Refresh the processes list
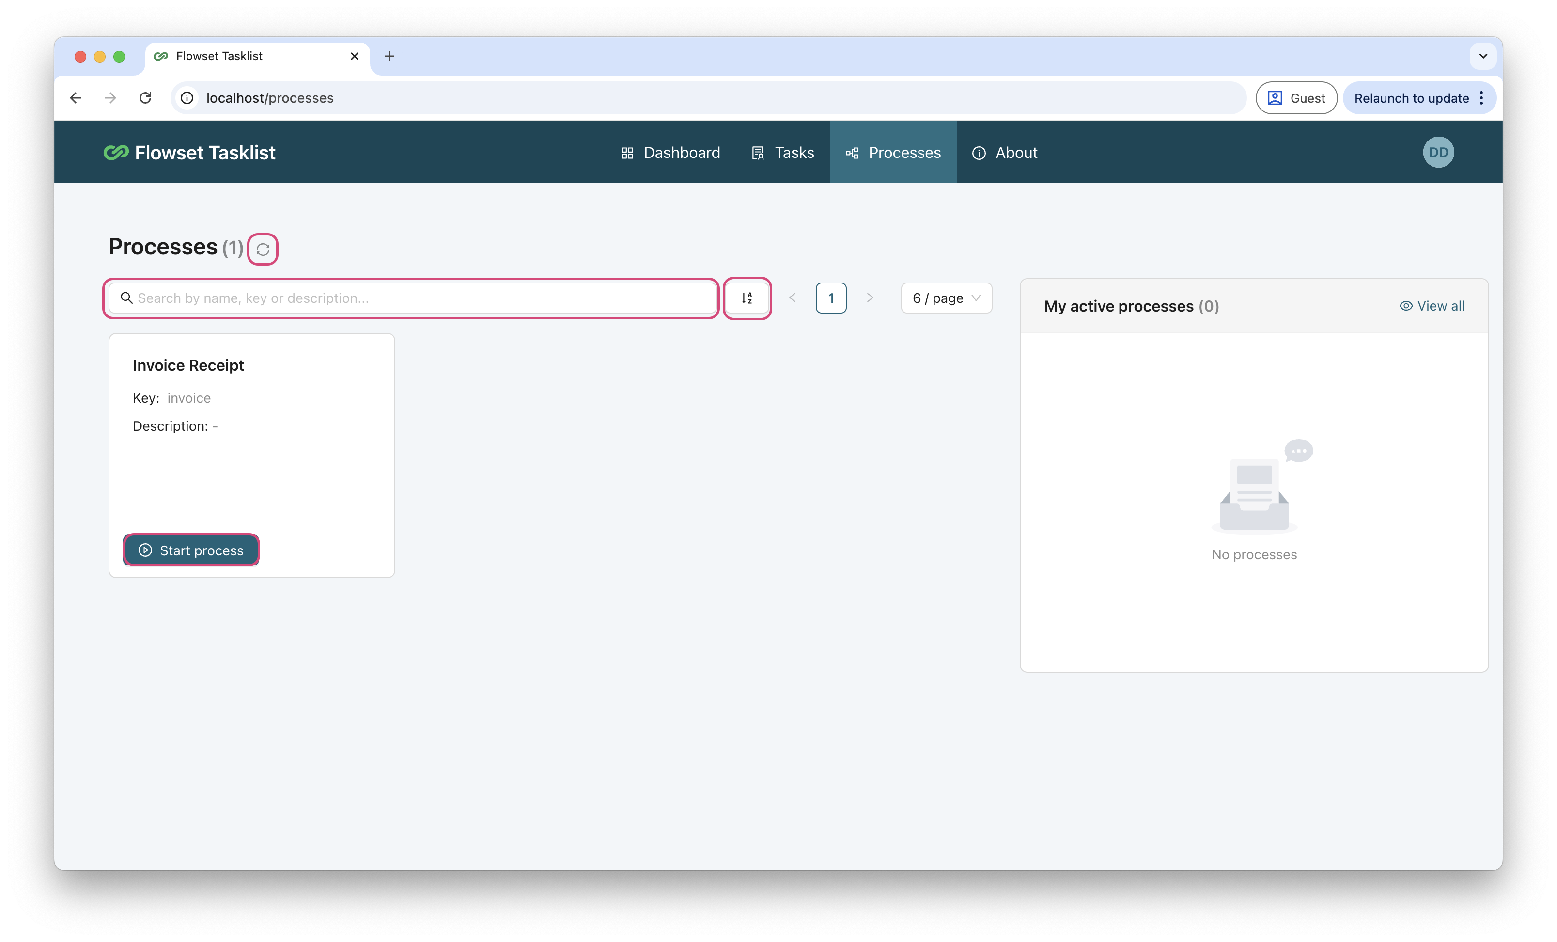This screenshot has width=1557, height=942. [263, 249]
